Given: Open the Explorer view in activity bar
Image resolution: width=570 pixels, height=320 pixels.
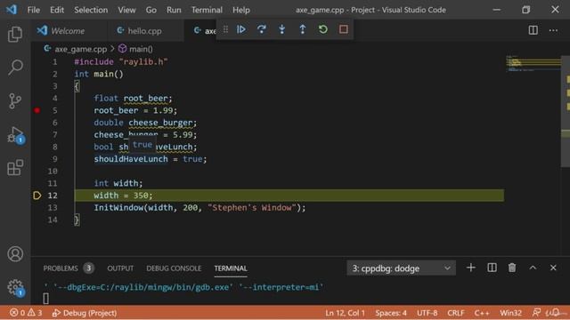Looking at the screenshot, I should tap(15, 34).
